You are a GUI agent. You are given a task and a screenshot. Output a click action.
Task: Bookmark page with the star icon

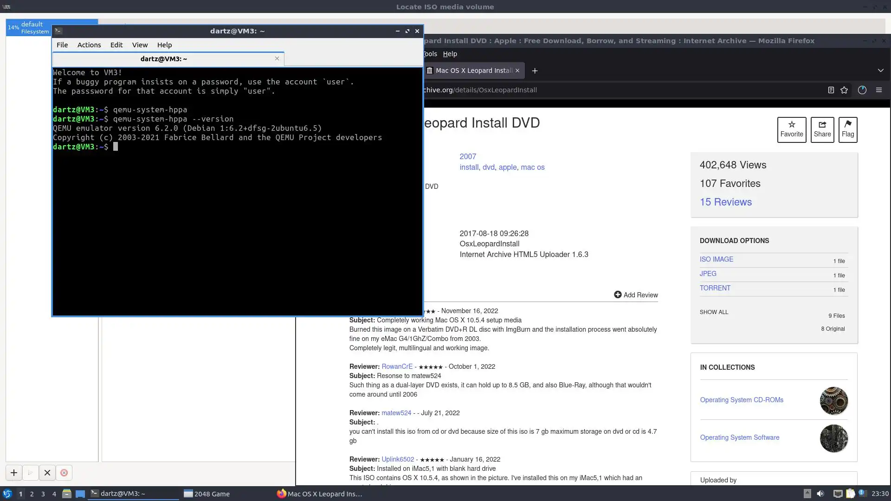pyautogui.click(x=844, y=90)
